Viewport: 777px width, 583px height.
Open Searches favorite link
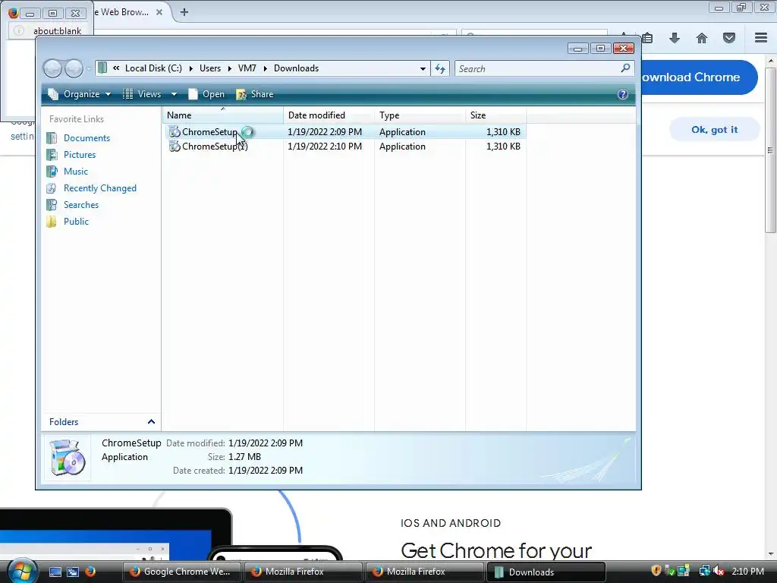80,205
